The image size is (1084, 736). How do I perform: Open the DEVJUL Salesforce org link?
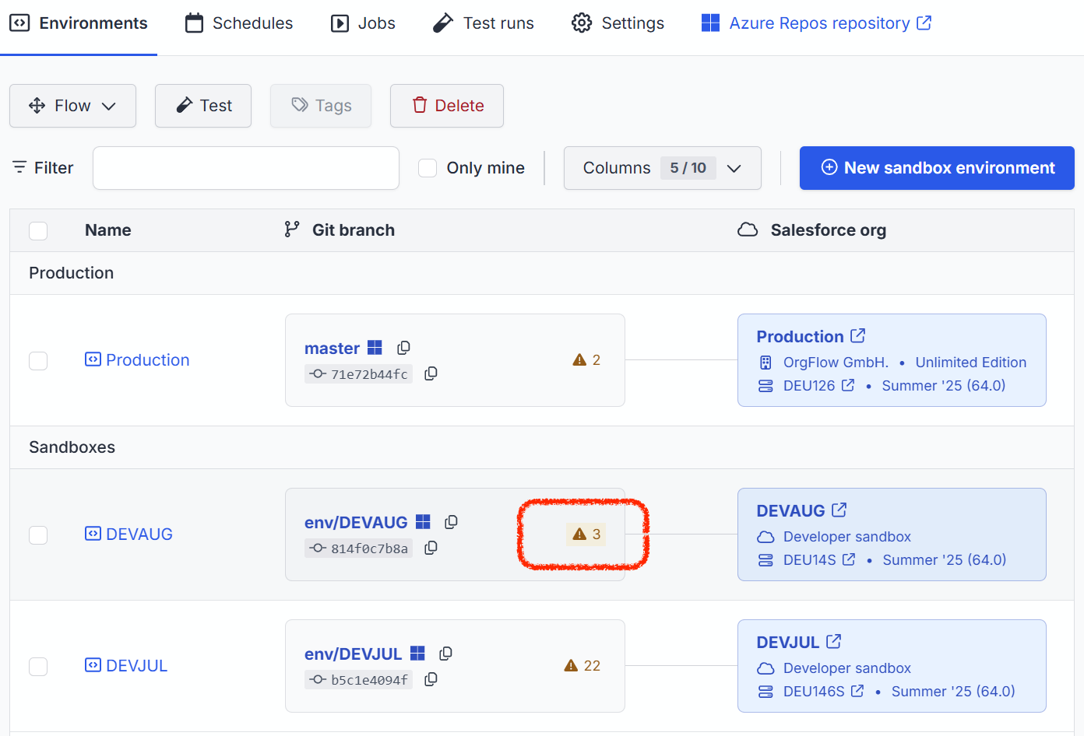[799, 643]
